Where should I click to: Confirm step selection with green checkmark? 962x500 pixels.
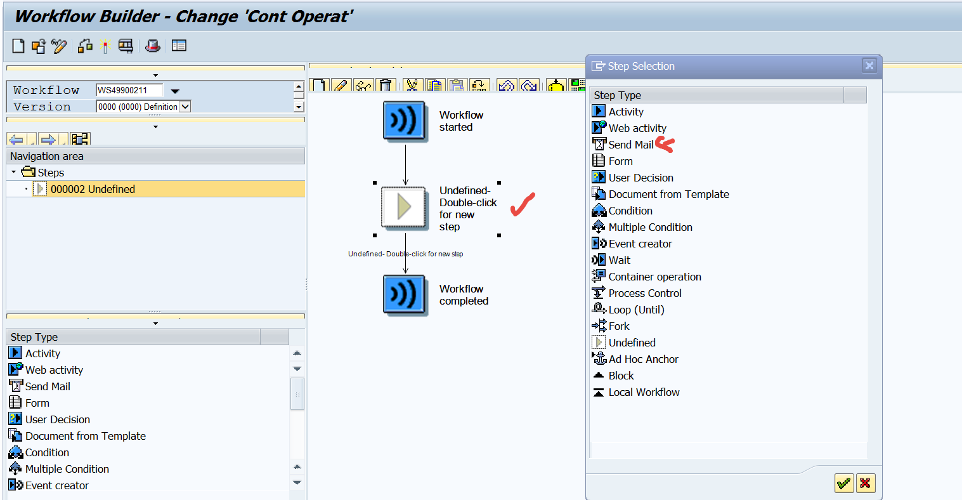[x=843, y=484]
